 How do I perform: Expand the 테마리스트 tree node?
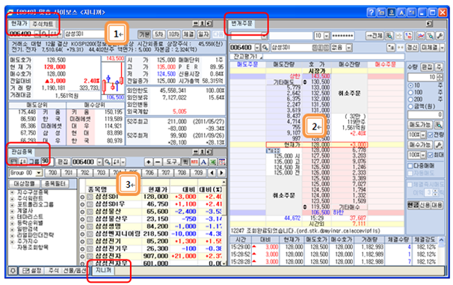tap(13, 217)
